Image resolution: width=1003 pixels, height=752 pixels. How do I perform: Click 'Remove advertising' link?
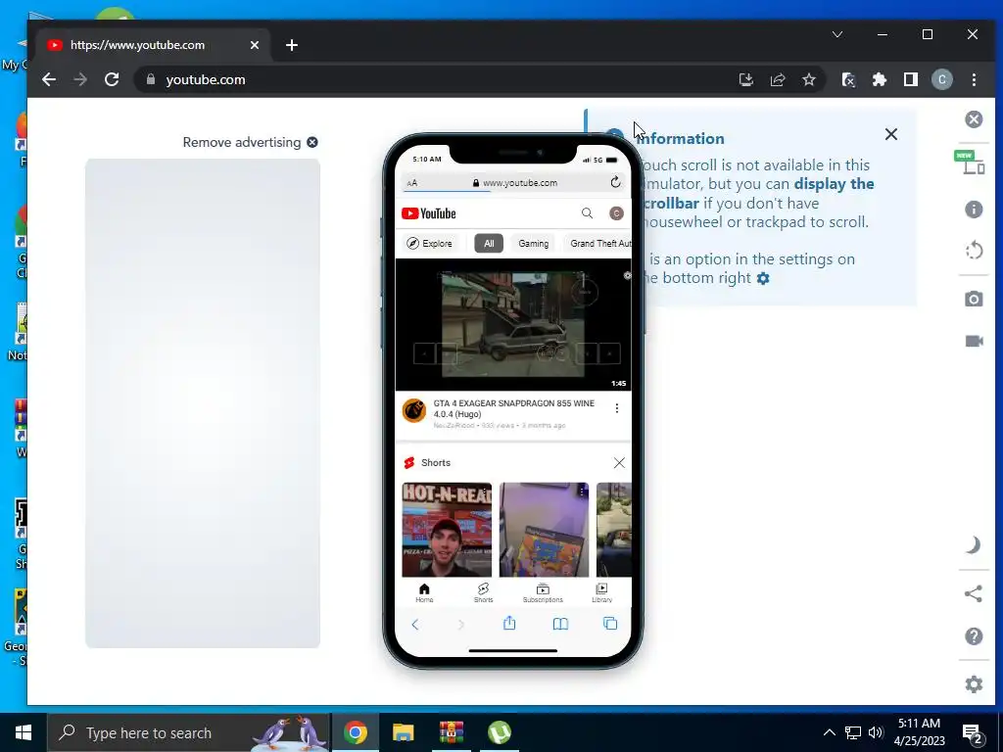coord(242,143)
